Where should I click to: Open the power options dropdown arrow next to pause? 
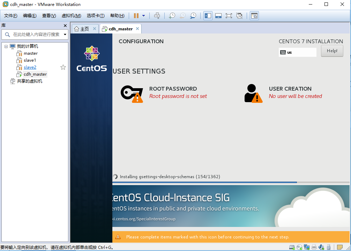tap(143, 16)
